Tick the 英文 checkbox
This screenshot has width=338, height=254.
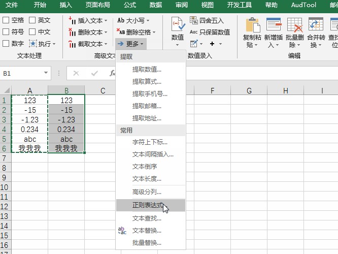[x=32, y=20]
